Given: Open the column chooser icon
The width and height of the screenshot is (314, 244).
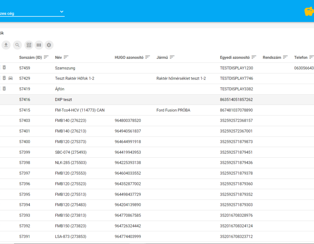Looking at the screenshot, I should point(39,45).
